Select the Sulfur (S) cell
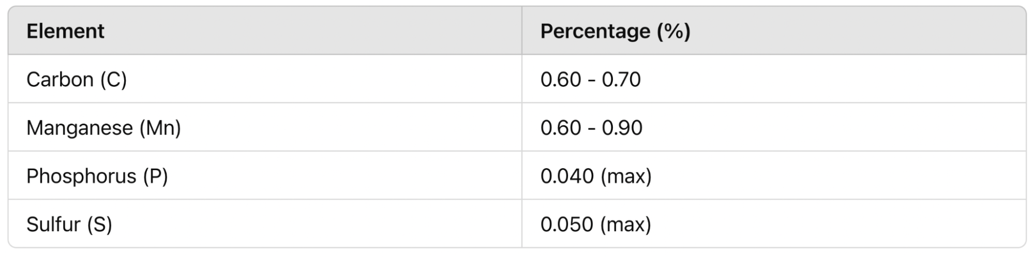 click(x=265, y=224)
